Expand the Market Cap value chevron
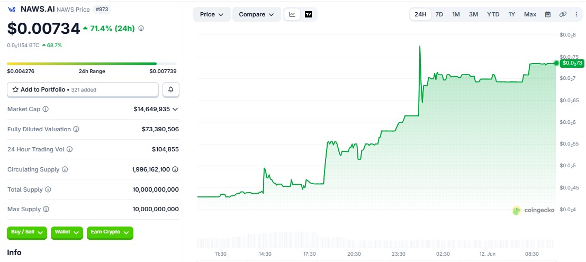 coord(175,110)
